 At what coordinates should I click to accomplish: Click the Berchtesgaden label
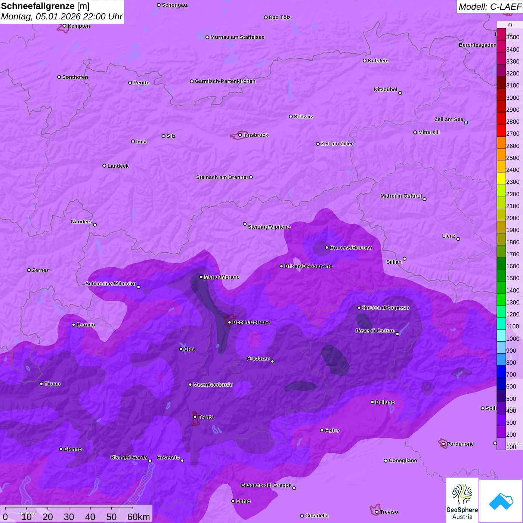(x=478, y=45)
